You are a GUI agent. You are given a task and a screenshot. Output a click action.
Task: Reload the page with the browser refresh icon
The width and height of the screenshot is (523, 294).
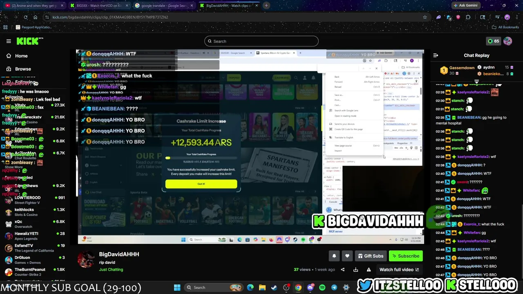(25, 17)
